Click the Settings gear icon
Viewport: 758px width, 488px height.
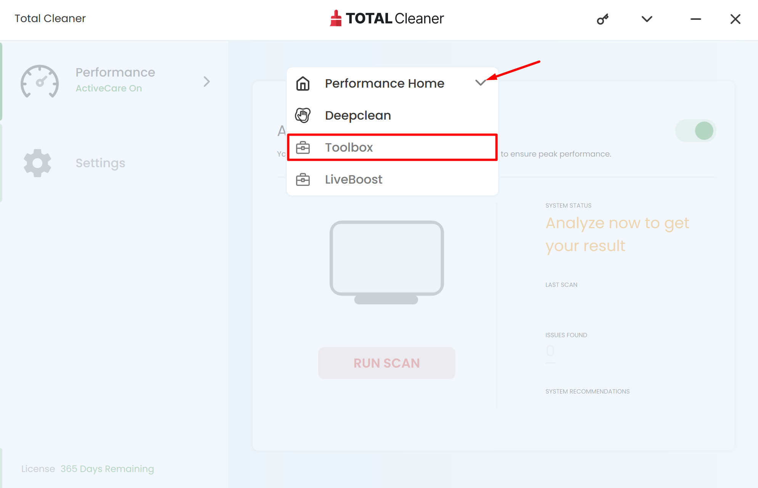(37, 163)
